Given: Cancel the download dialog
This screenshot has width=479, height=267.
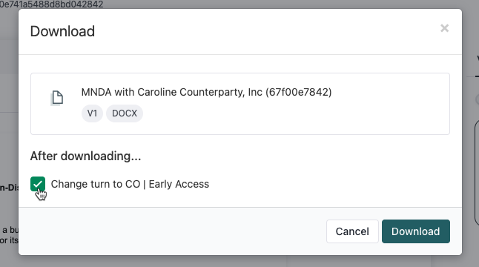Looking at the screenshot, I should (352, 231).
